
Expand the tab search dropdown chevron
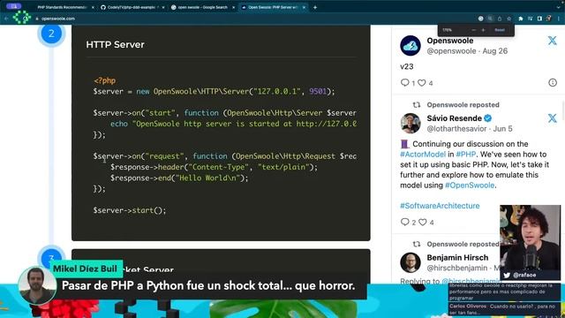(x=559, y=7)
